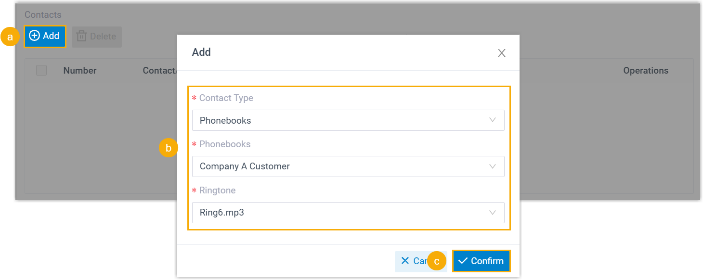703x280 pixels.
Task: Click the orange step badge labeled a
Action: [x=10, y=37]
